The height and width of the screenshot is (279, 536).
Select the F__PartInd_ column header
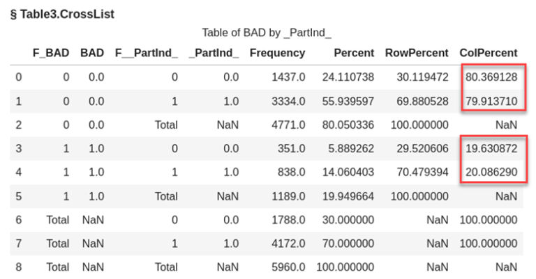146,53
